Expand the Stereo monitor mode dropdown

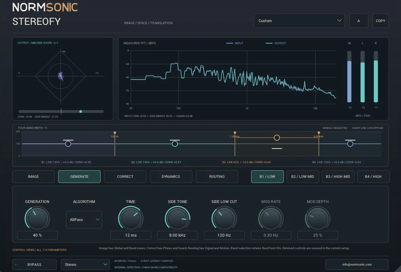coord(85,265)
